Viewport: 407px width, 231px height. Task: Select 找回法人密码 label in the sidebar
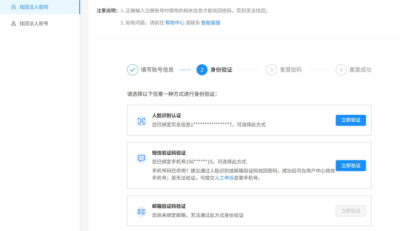tap(34, 7)
